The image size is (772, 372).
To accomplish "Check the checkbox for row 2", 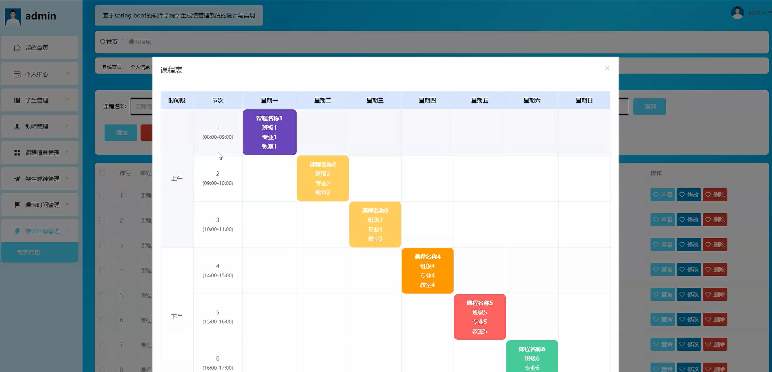I will pos(102,220).
